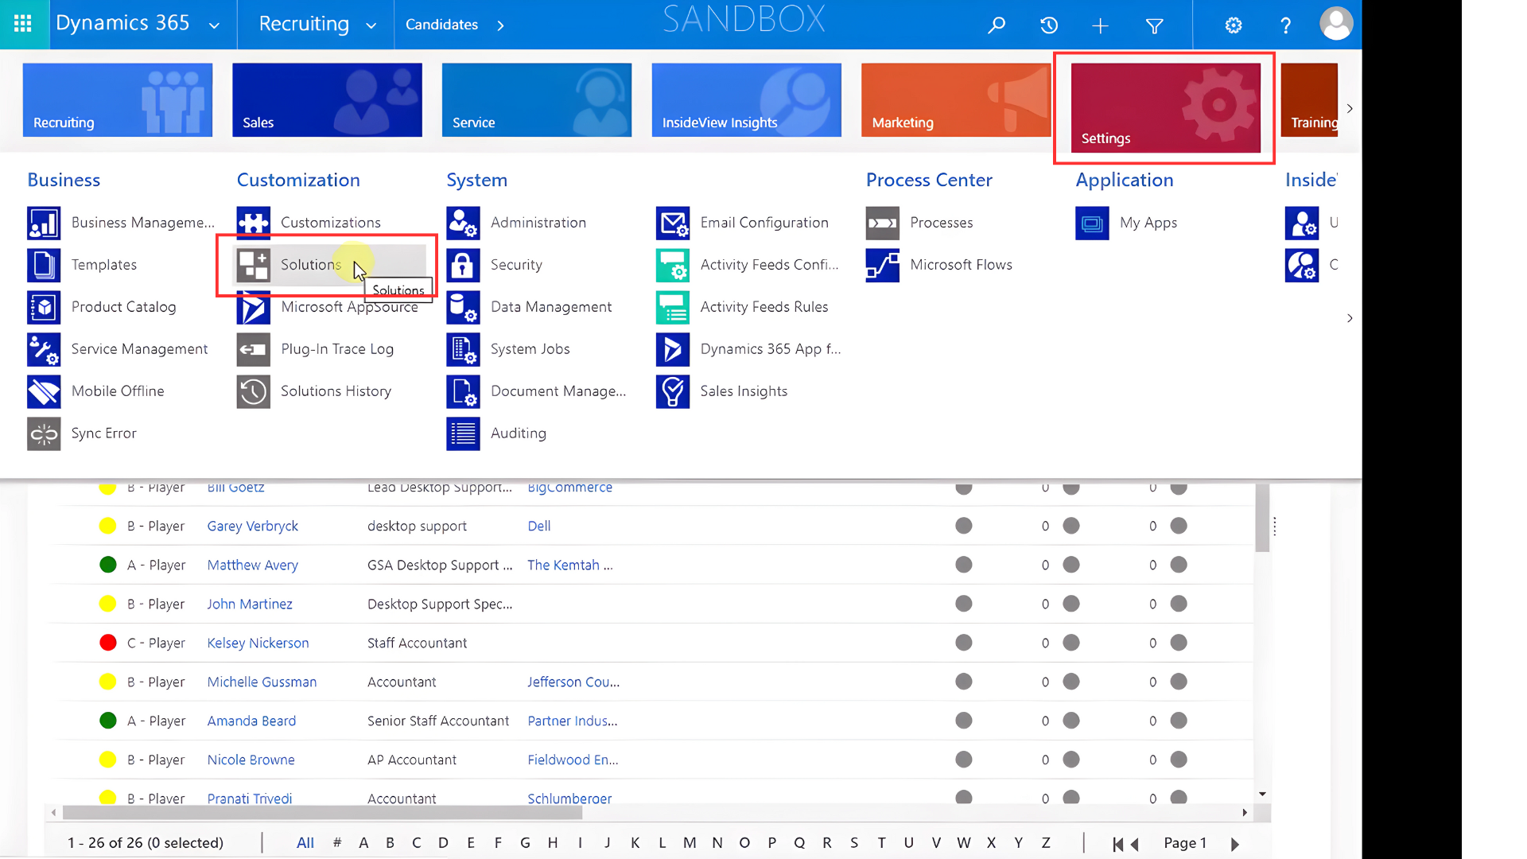Open Activity Feeds Rules

click(743, 307)
